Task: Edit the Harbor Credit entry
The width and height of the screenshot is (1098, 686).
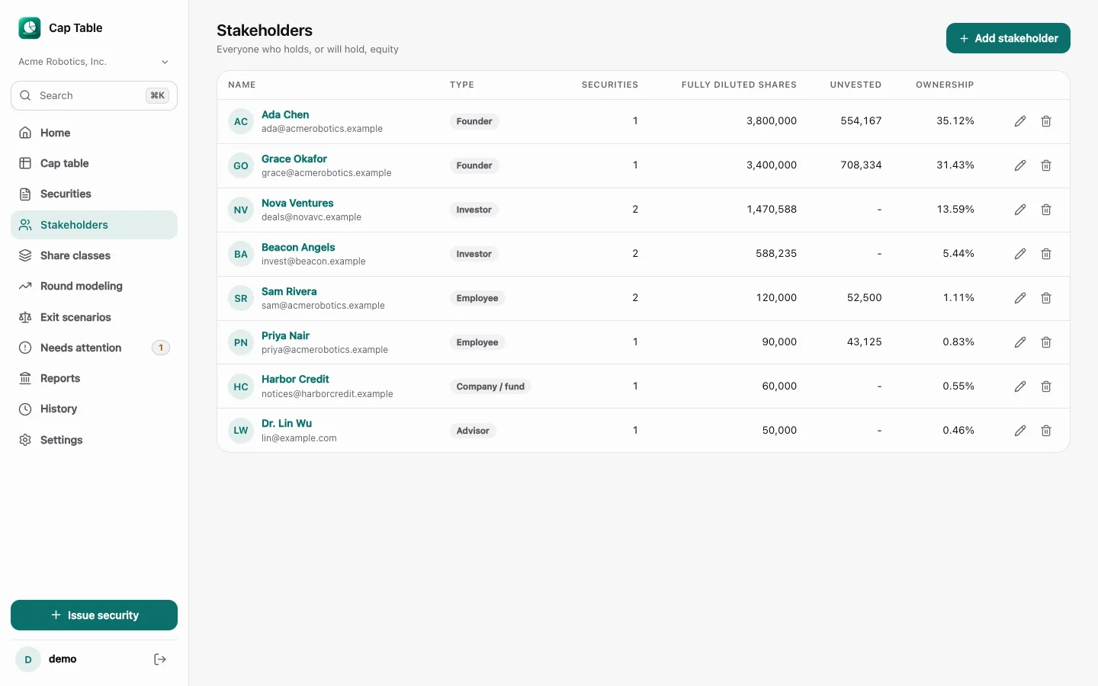Action: tap(1020, 386)
